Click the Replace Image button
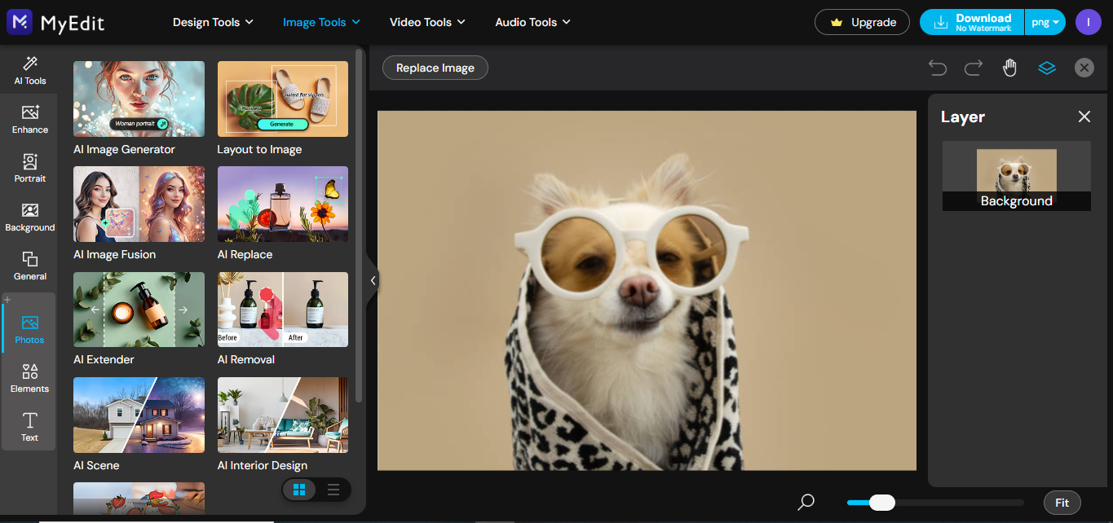 (435, 68)
